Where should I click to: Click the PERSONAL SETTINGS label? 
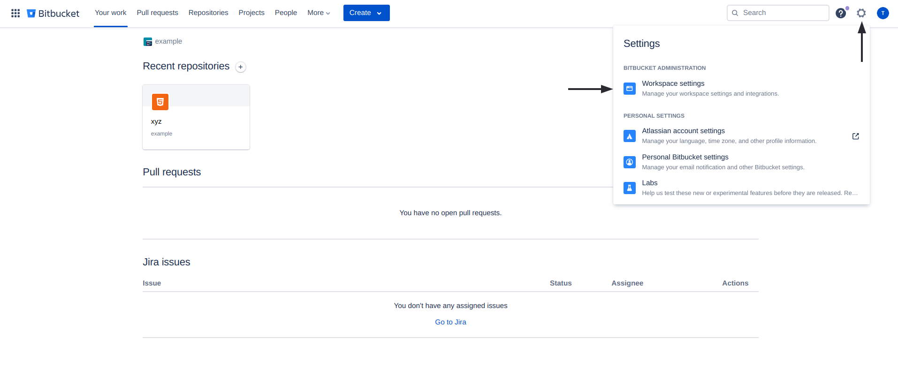[654, 116]
